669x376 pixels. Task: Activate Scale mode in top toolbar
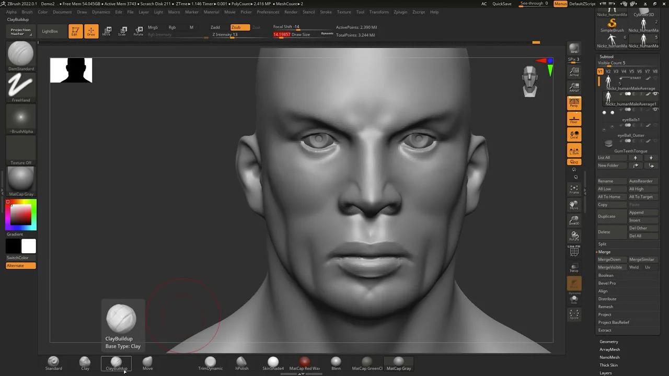[x=122, y=31]
